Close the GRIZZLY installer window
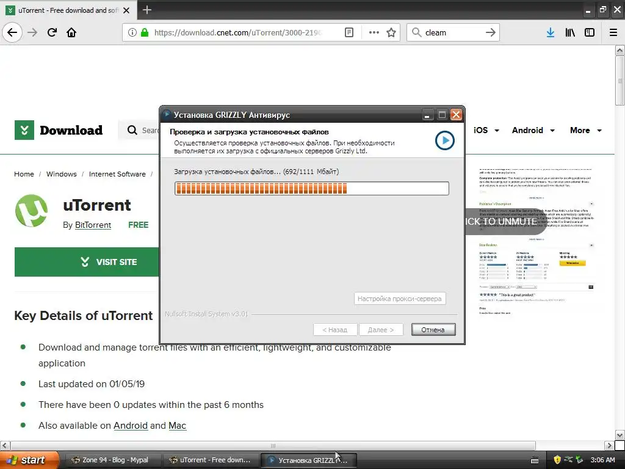 point(456,115)
